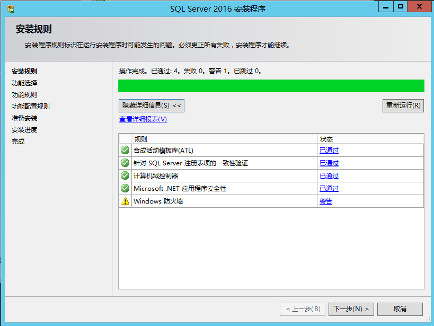Open 已通过 link for 计算机域控制器

pyautogui.click(x=329, y=176)
